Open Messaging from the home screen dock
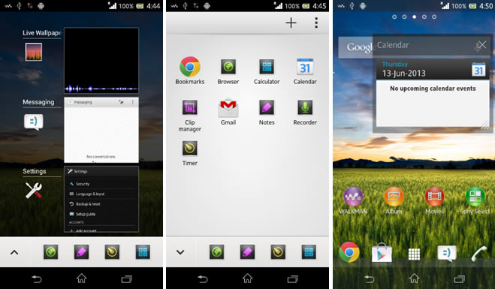 [447, 254]
